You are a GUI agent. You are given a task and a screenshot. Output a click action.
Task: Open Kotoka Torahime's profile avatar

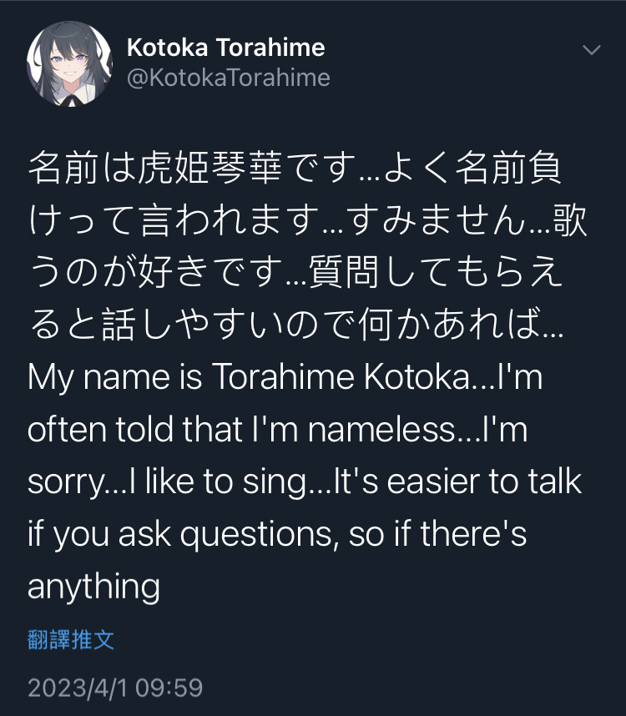[69, 63]
